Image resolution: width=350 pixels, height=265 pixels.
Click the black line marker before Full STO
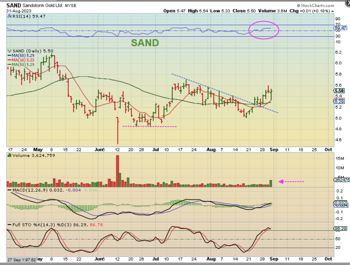10,225
